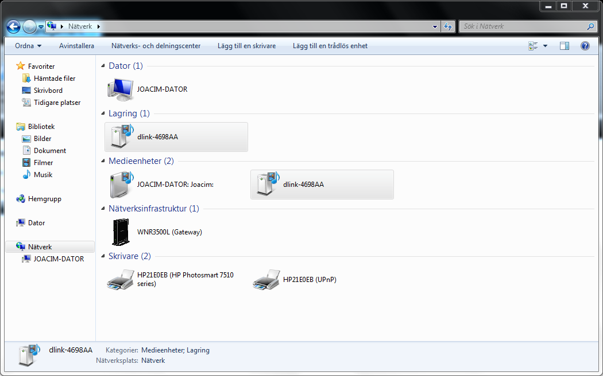Open the recent pages dropdown arrow

pos(41,27)
